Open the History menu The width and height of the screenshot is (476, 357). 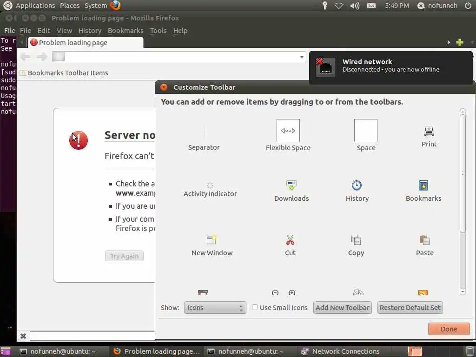point(90,31)
